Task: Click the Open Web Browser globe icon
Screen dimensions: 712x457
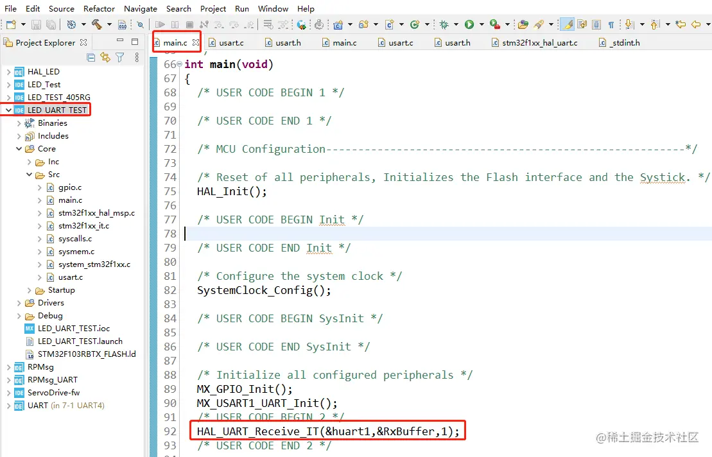Action: pos(302,24)
